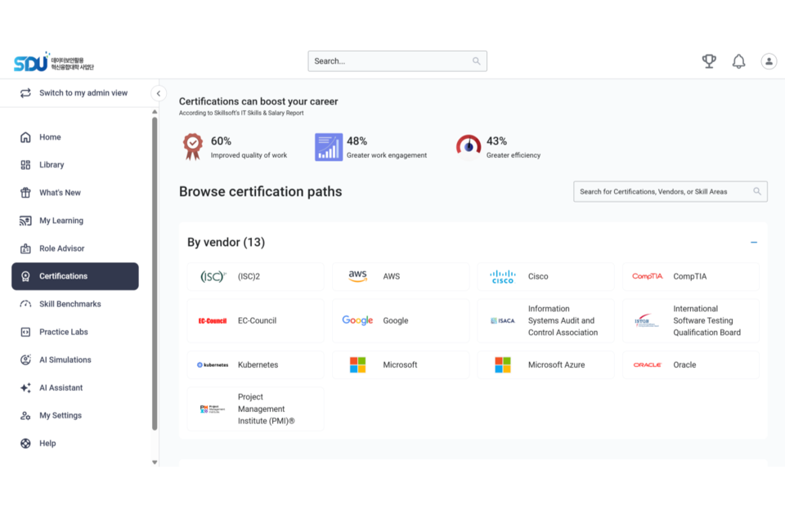This screenshot has width=785, height=523.
Task: Click the magnifier in top search bar
Action: (477, 61)
